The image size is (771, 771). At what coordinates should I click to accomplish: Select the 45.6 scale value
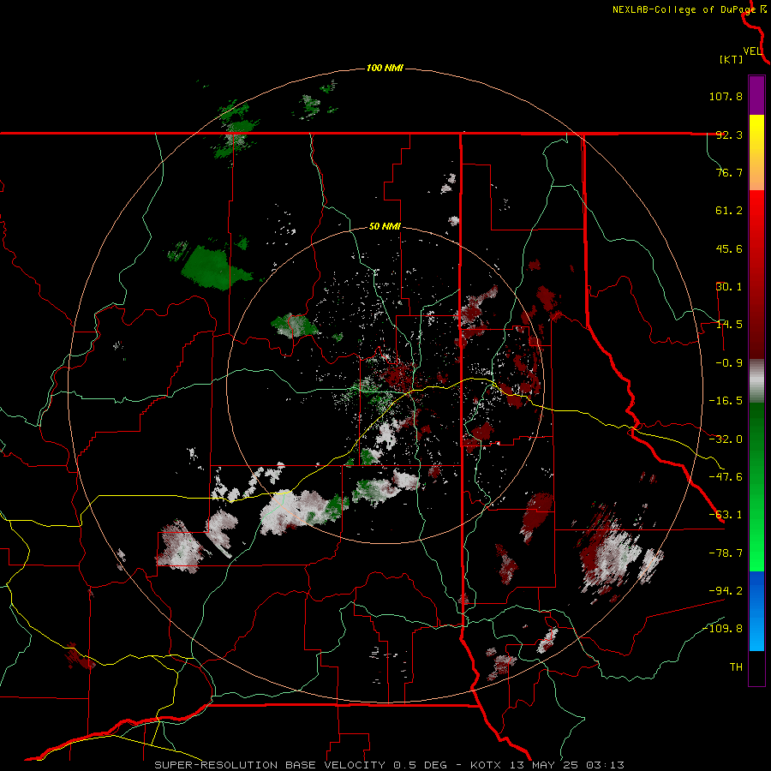[729, 248]
